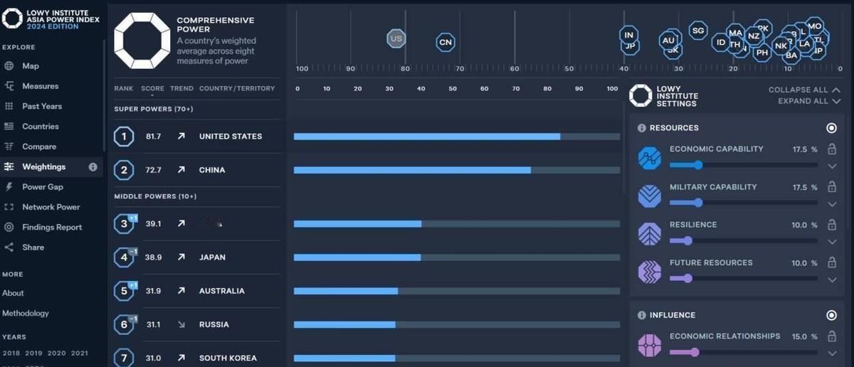
Task: Toggle the Resilience lock
Action: point(831,224)
